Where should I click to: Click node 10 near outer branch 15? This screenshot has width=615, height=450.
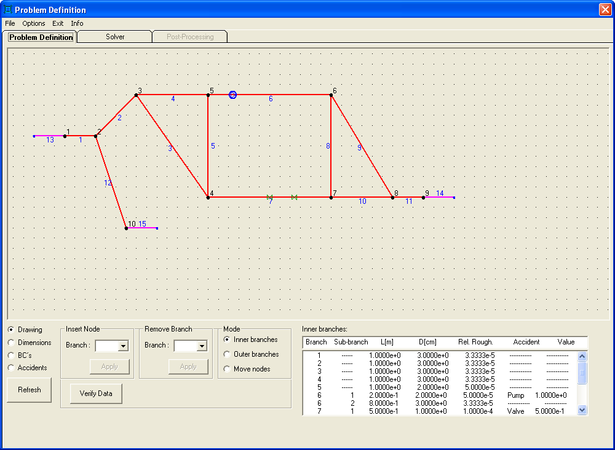126,228
